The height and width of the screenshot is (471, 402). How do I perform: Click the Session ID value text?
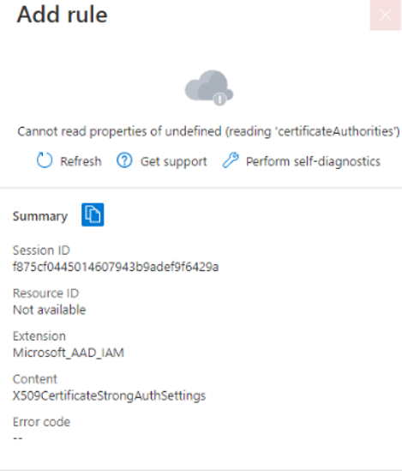pyautogui.click(x=116, y=267)
